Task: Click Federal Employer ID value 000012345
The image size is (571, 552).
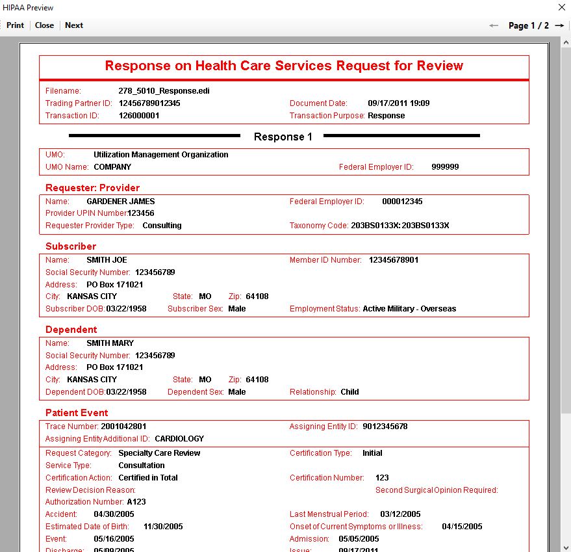Action: point(402,202)
